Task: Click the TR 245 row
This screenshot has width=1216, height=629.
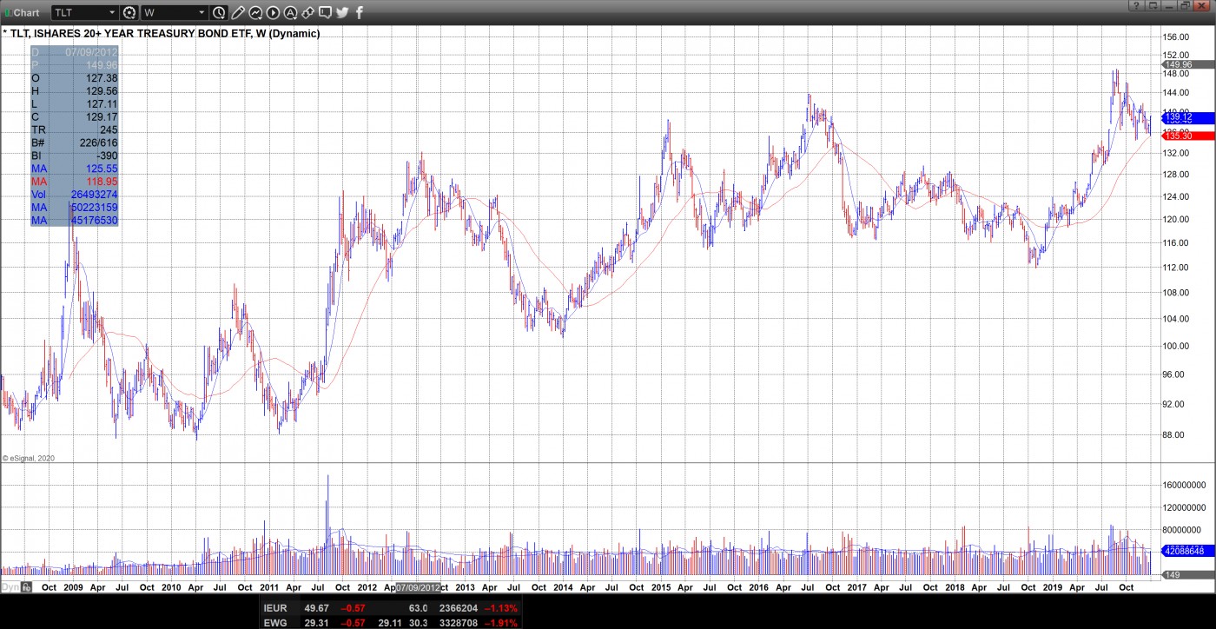Action: coord(75,129)
